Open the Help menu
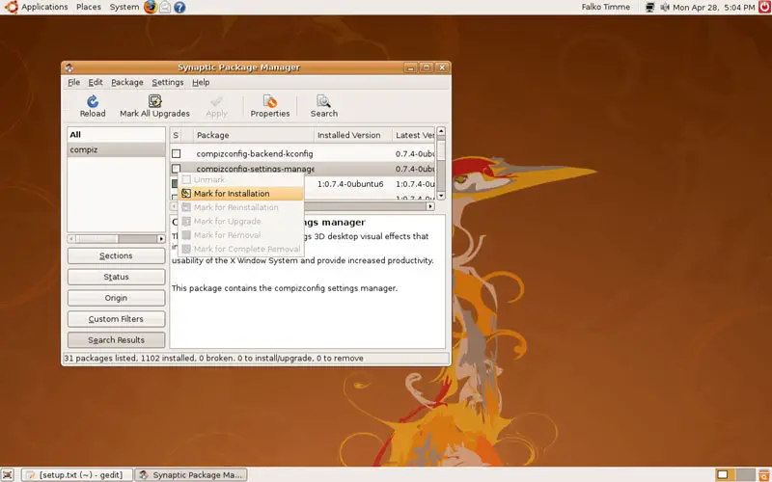 pos(201,82)
